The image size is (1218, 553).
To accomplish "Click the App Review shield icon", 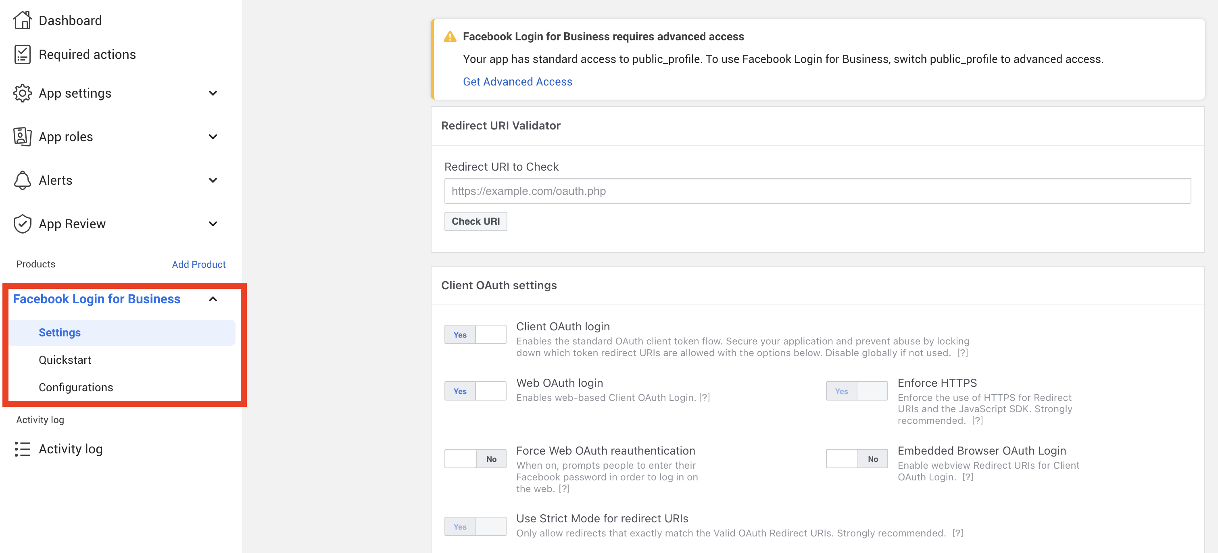I will (x=22, y=224).
